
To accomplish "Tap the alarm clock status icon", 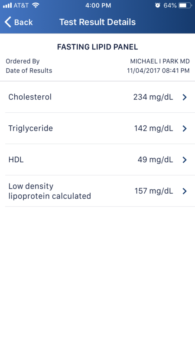I will click(158, 6).
